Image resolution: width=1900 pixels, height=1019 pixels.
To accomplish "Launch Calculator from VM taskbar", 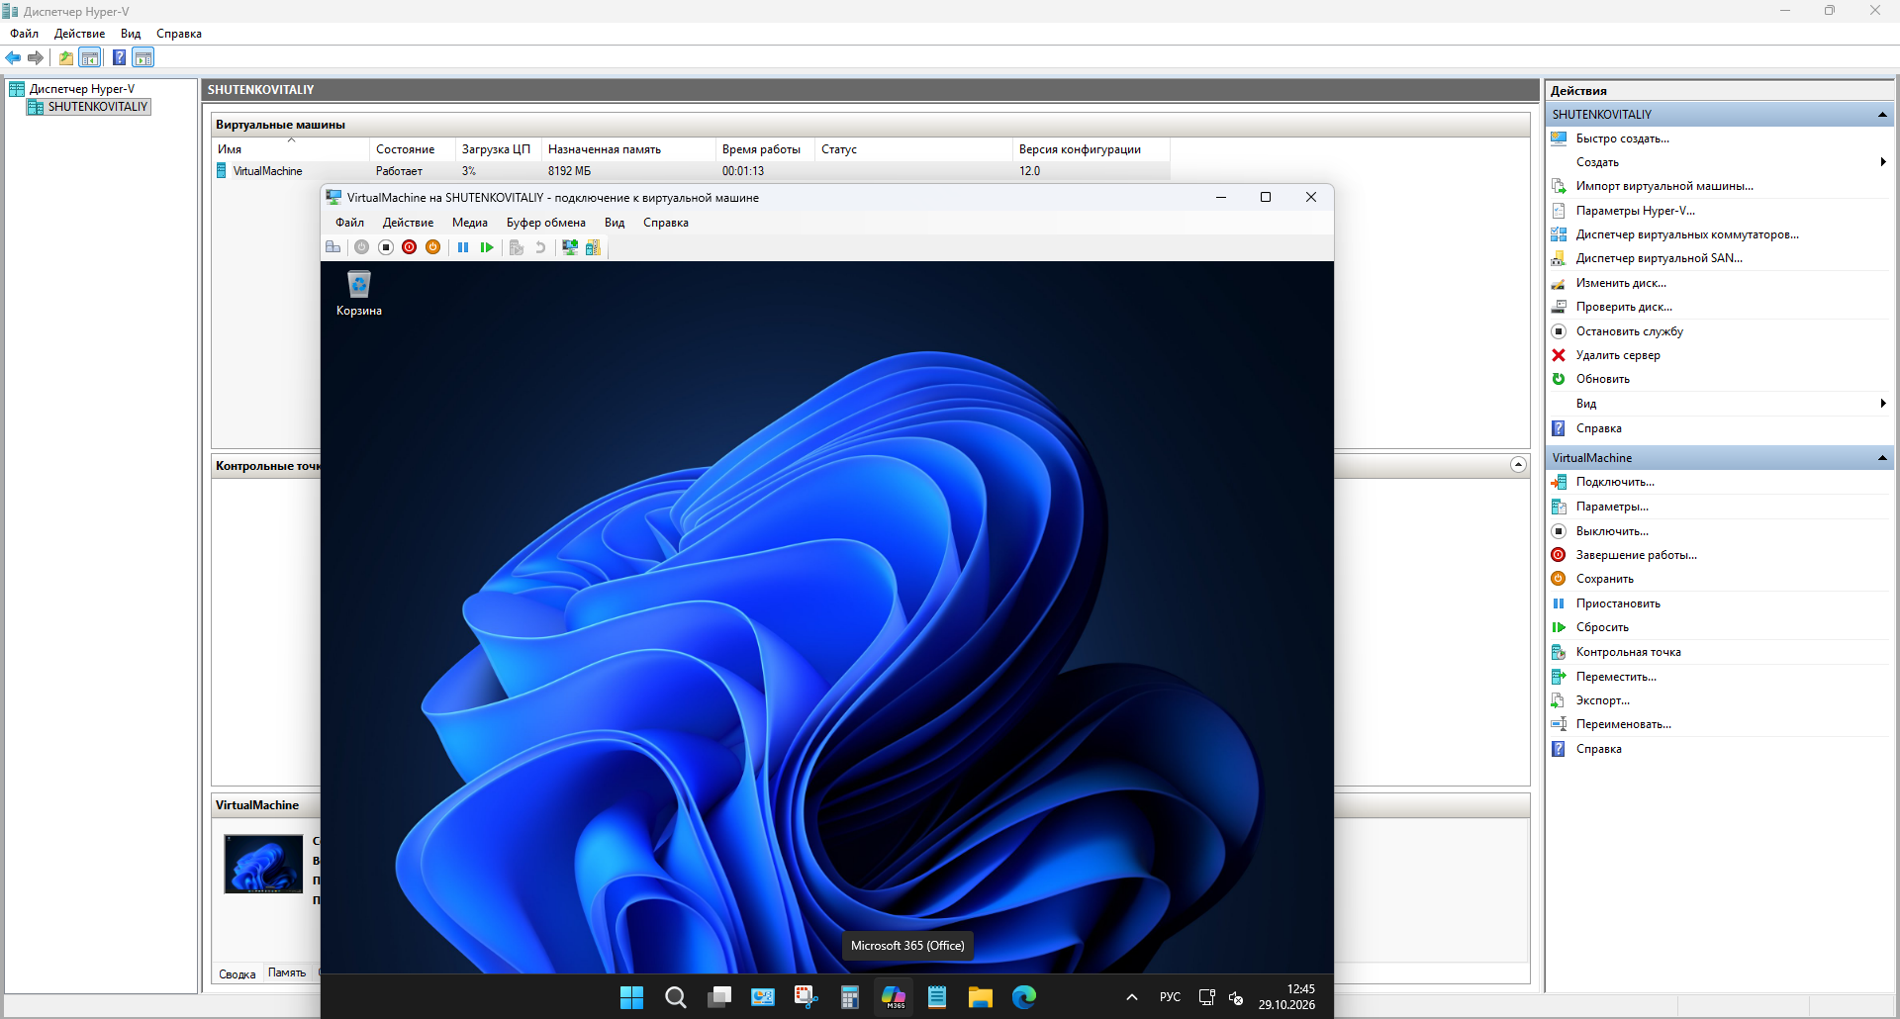I will (849, 997).
